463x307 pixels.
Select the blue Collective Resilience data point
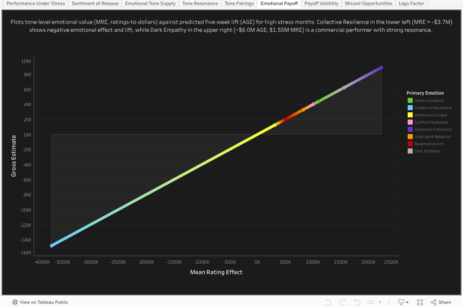(51, 246)
